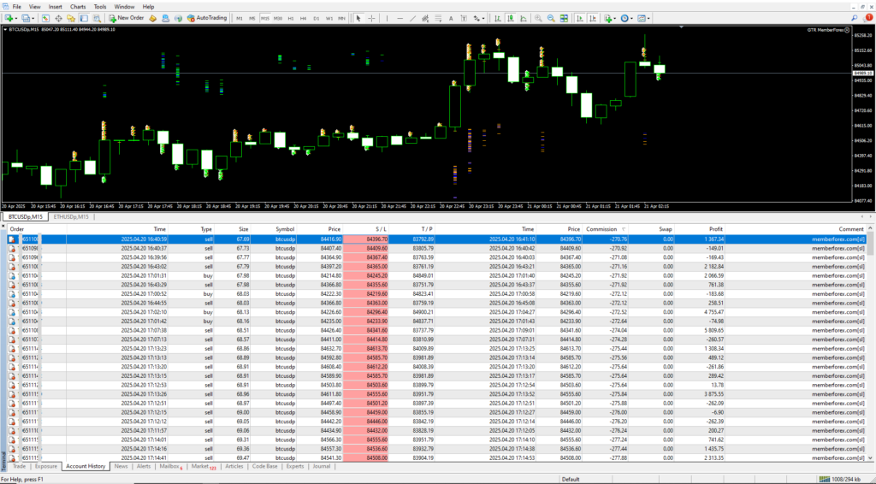The height and width of the screenshot is (484, 876).
Task: Open the Charts menu
Action: point(78,6)
